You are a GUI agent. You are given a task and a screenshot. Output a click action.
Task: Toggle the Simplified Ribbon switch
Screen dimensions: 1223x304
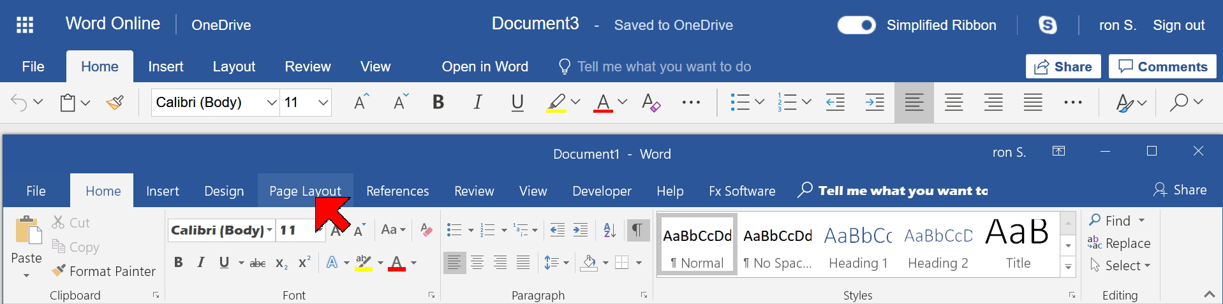(x=856, y=25)
